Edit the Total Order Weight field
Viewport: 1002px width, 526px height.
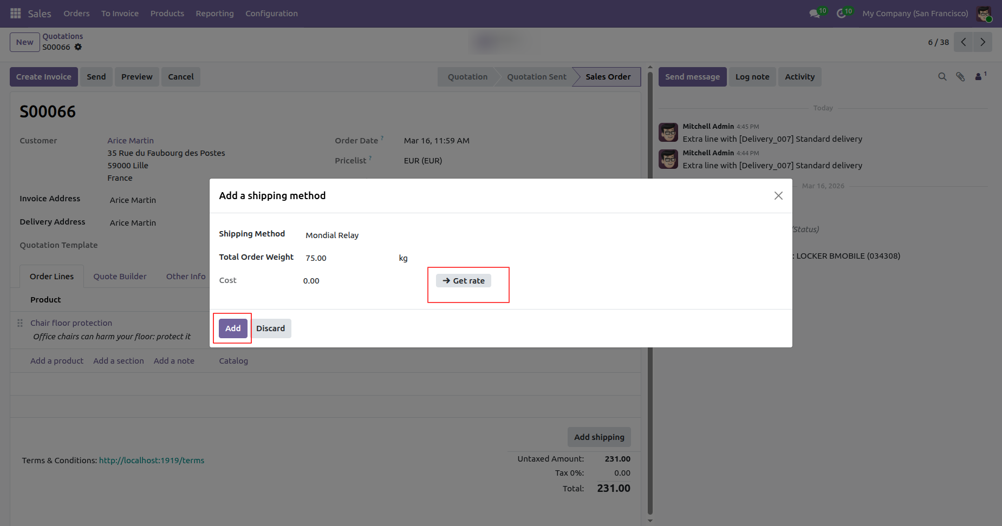click(x=349, y=258)
